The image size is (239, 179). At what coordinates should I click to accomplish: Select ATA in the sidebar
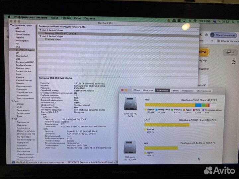tap(17, 28)
